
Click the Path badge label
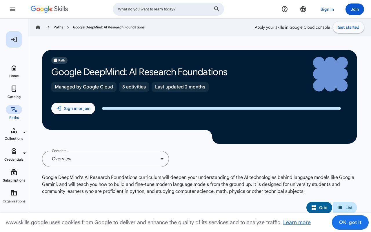pyautogui.click(x=59, y=60)
